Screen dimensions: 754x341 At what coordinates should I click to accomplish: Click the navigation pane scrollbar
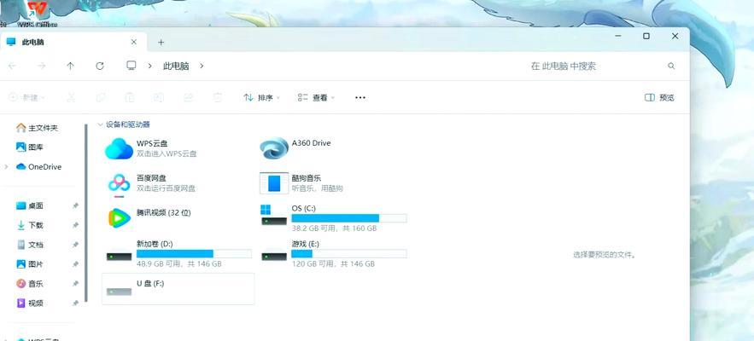86,213
